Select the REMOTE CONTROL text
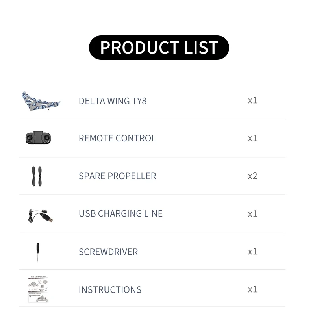The width and height of the screenshot is (315, 328). pos(117,138)
